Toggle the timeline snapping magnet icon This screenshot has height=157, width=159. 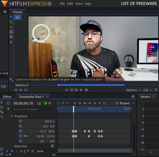point(2,154)
